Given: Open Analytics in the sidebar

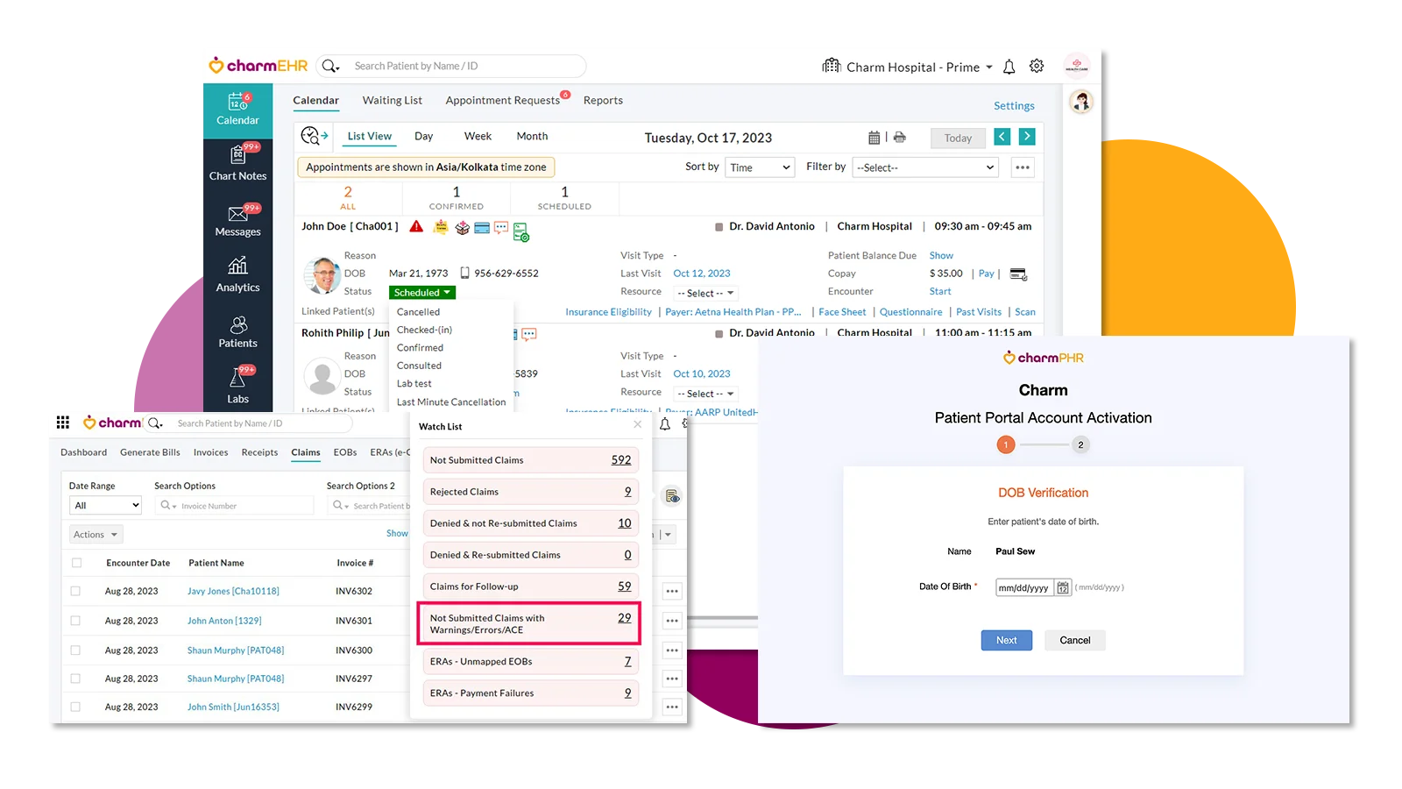Looking at the screenshot, I should (237, 275).
